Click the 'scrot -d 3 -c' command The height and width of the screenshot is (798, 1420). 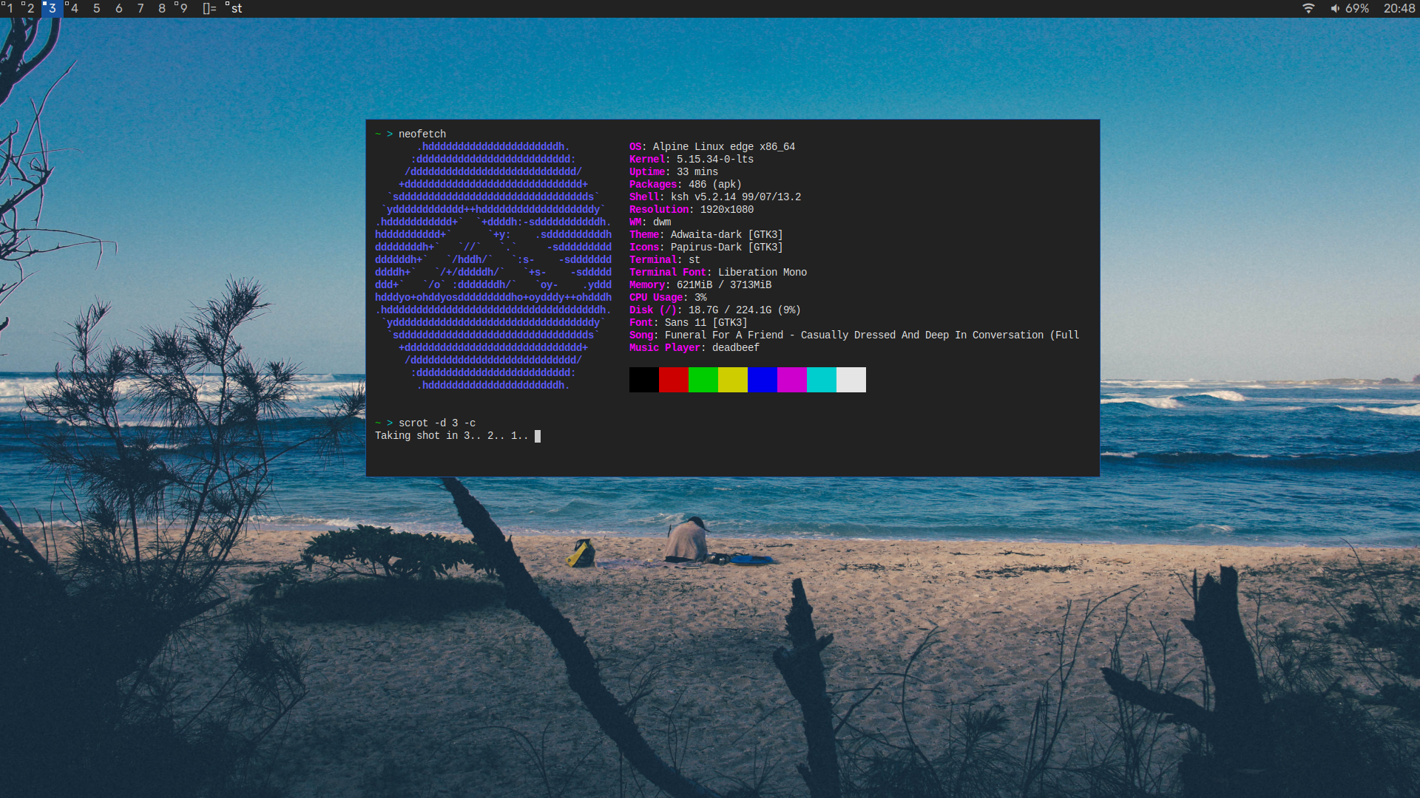pyautogui.click(x=437, y=423)
